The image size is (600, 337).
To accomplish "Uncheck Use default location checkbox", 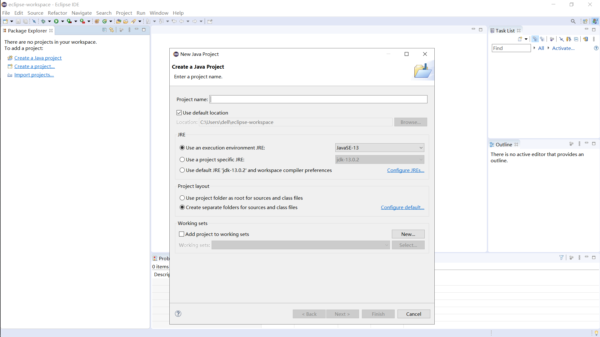I will tap(179, 113).
